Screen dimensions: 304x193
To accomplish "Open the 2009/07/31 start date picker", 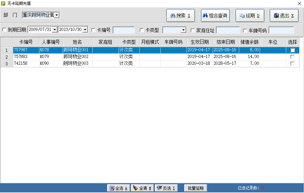I will [x=55, y=30].
